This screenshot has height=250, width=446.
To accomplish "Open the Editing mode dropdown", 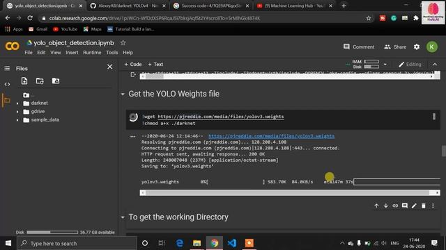I will tap(410, 65).
